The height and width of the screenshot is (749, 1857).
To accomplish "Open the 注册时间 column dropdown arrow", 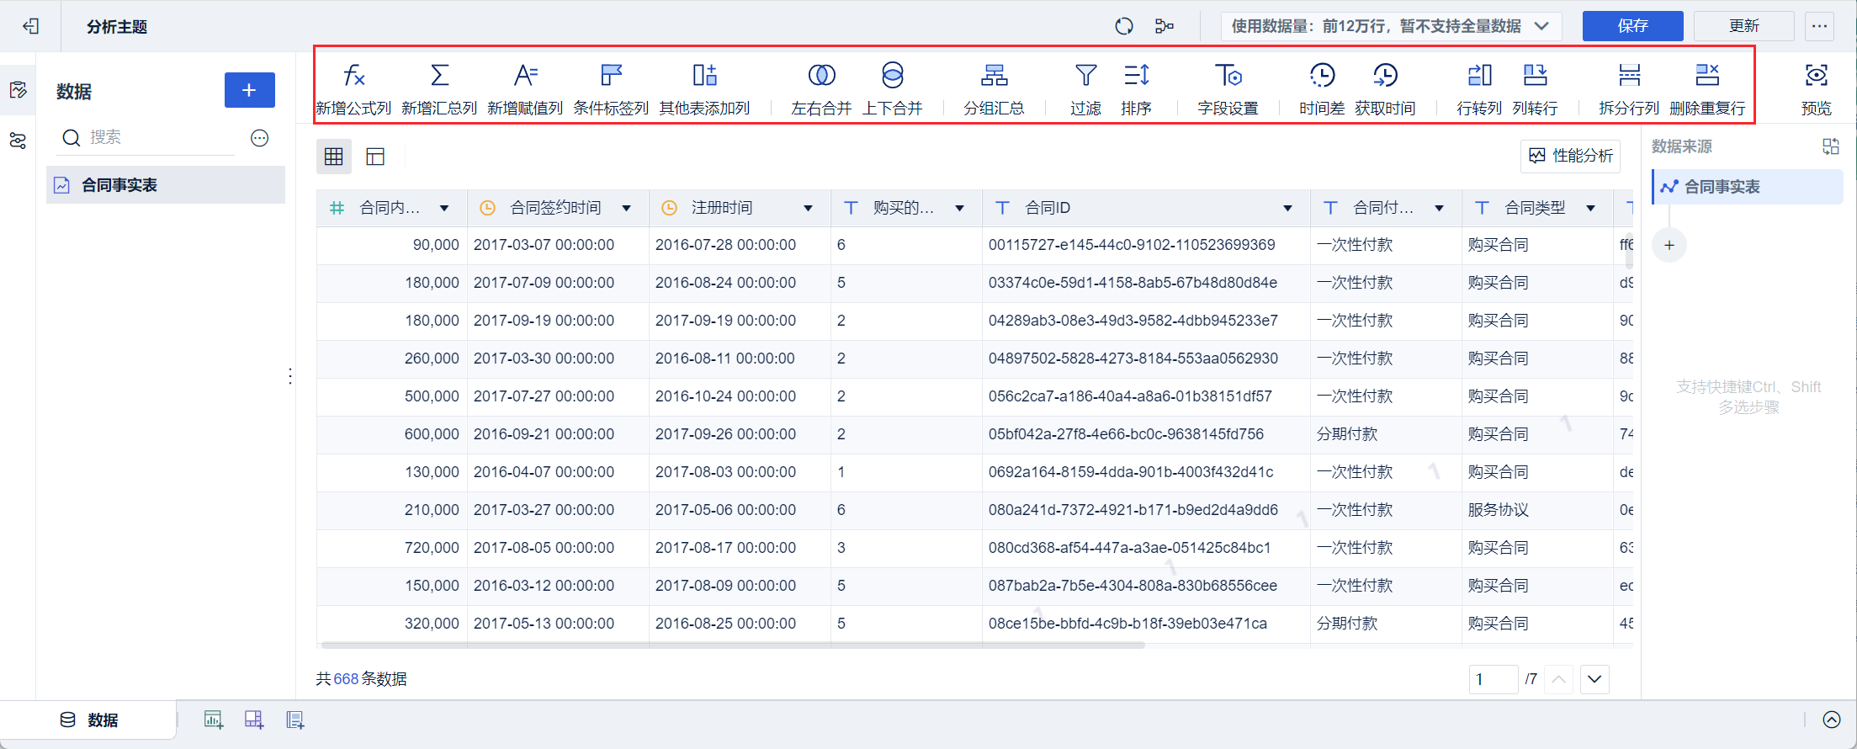I will click(x=808, y=208).
